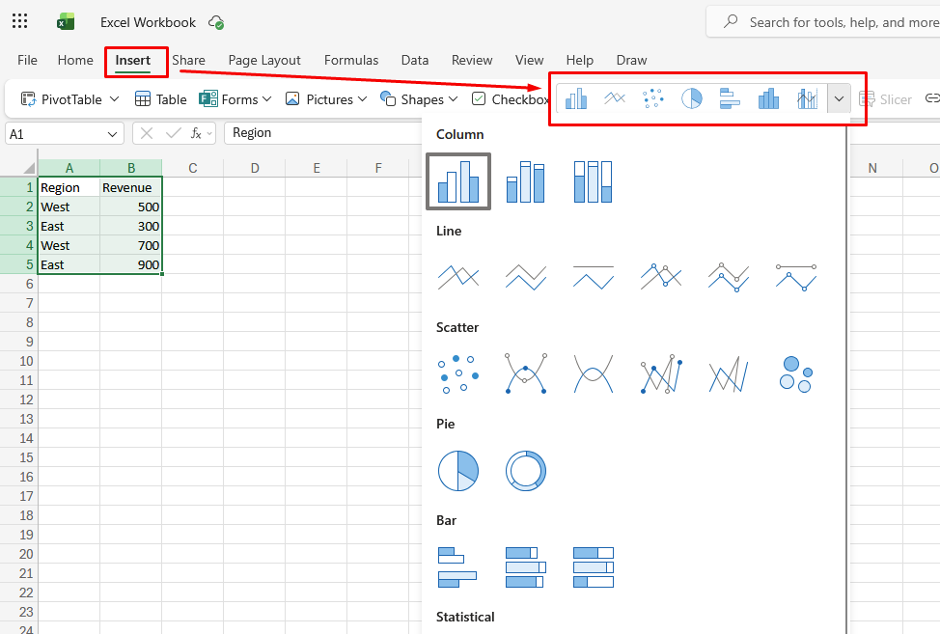
Task: Select Scatter with Smooth Lines and Markers
Action: point(526,373)
